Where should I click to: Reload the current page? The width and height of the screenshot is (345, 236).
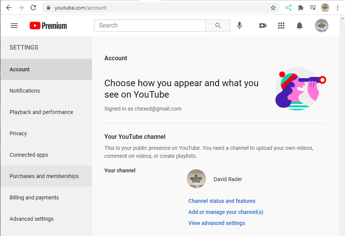tap(33, 8)
